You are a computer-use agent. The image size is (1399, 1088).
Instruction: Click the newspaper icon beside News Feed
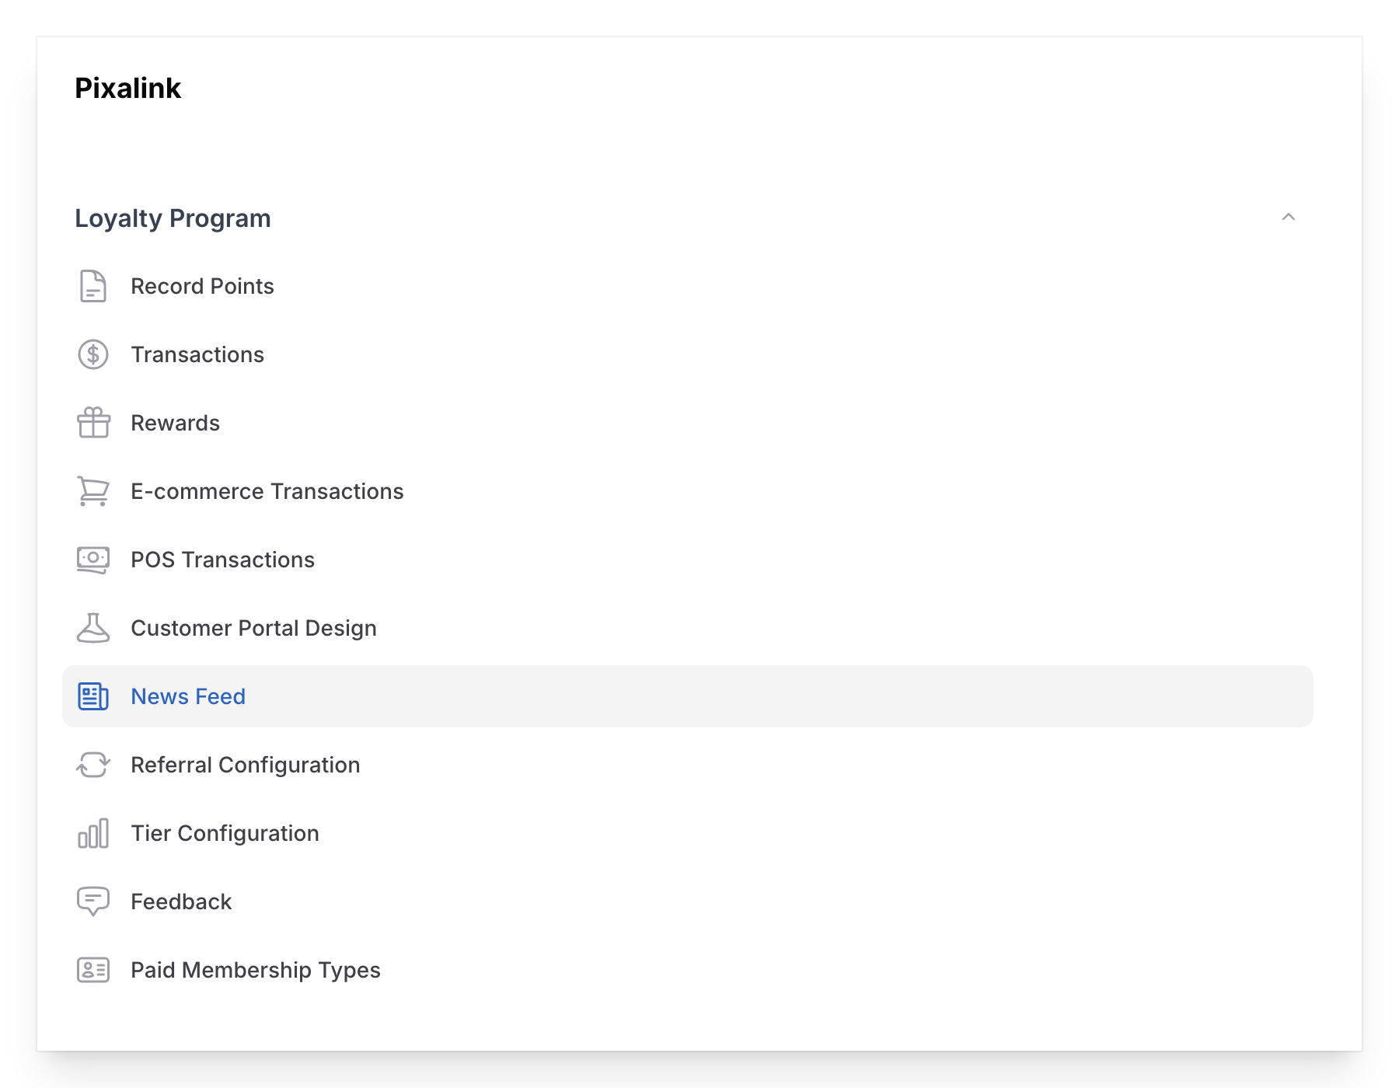[92, 696]
